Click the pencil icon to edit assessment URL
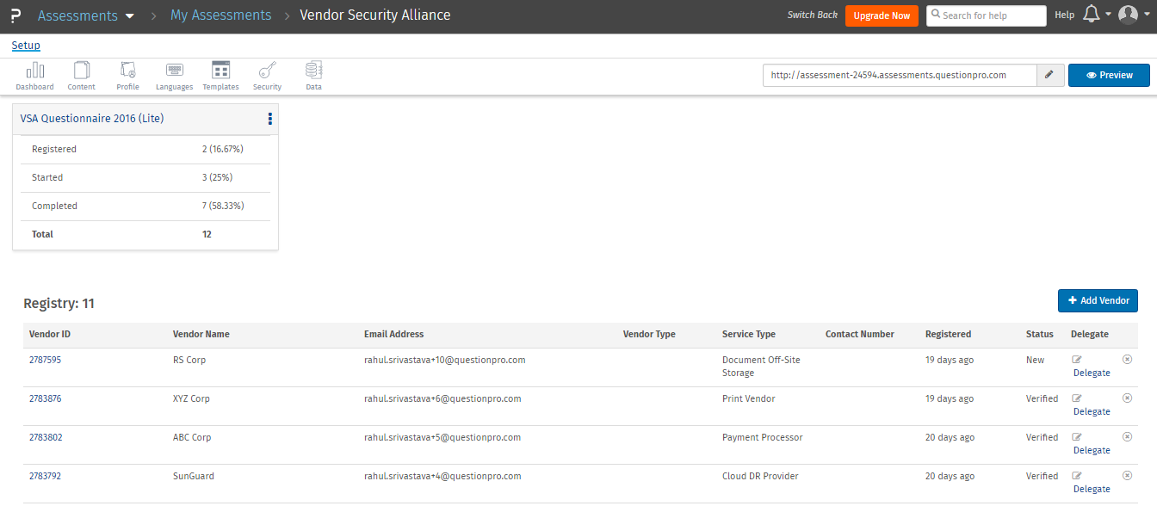The image size is (1157, 506). (1049, 76)
